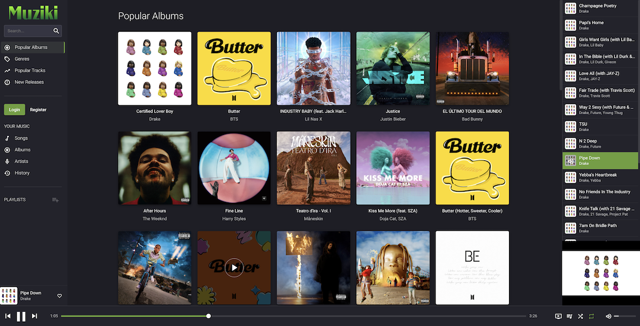Click the History clock icon
Image resolution: width=640 pixels, height=326 pixels.
click(x=7, y=173)
